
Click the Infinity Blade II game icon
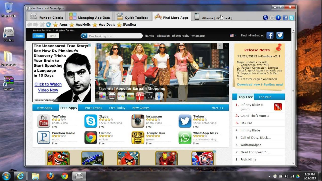coord(278,107)
